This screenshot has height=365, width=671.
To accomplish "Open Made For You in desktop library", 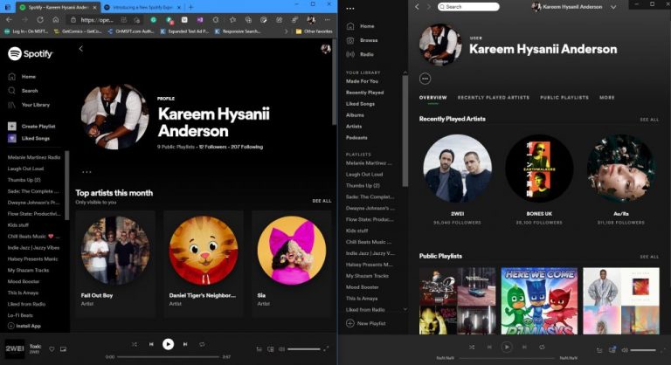I will 362,81.
